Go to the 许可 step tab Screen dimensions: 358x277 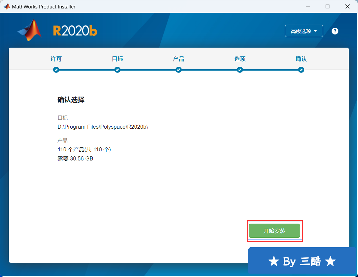pos(56,59)
